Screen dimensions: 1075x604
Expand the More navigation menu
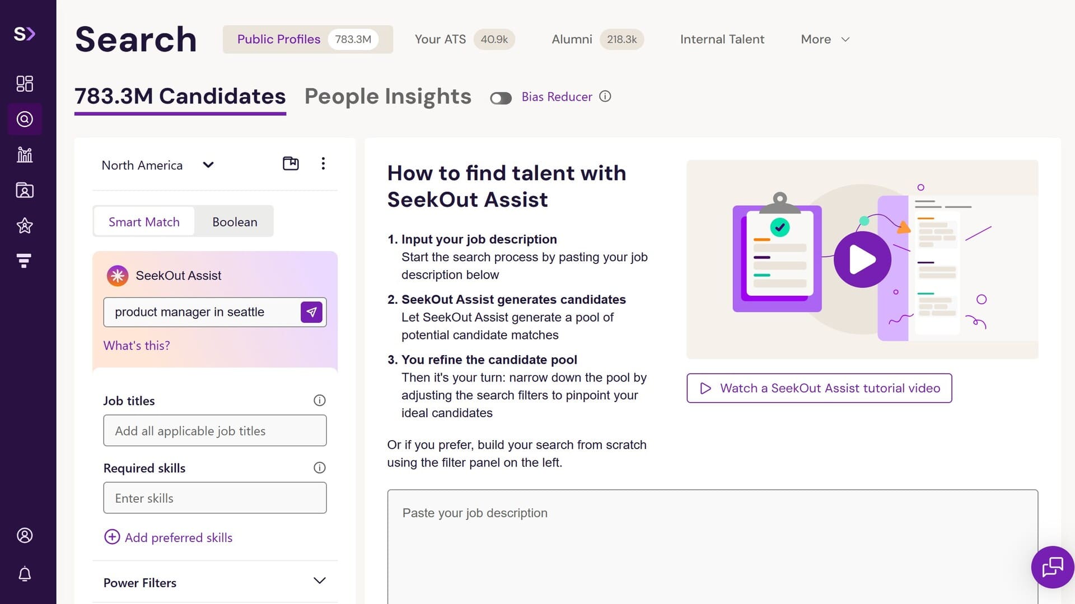(824, 39)
